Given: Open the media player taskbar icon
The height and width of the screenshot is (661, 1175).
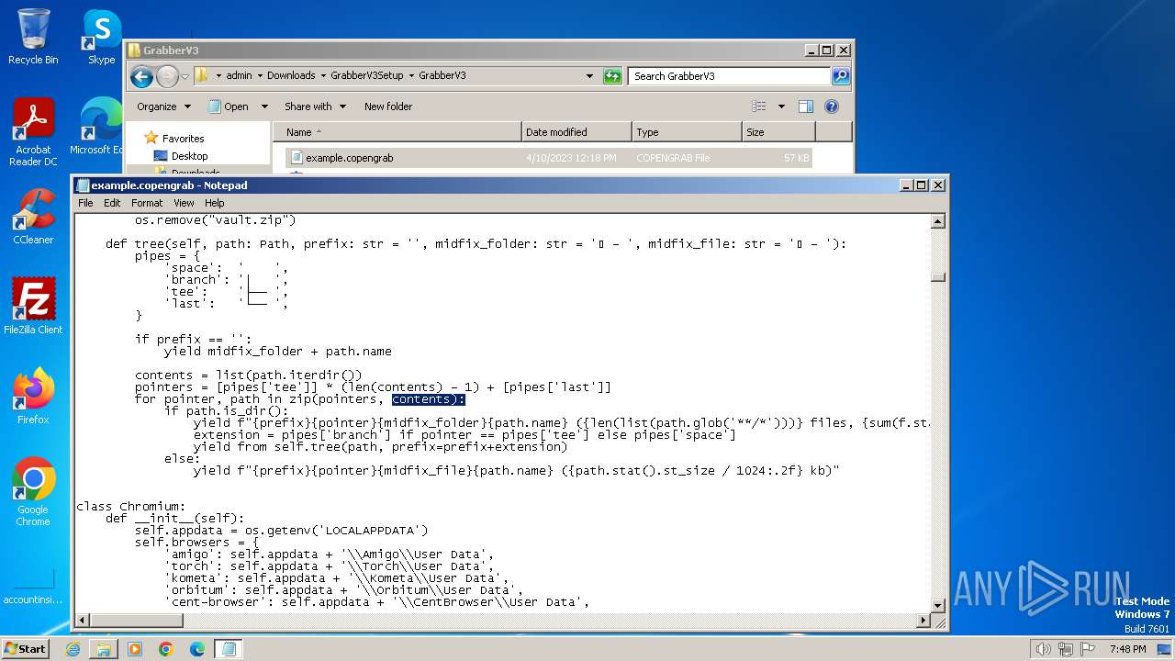Looking at the screenshot, I should 135,649.
